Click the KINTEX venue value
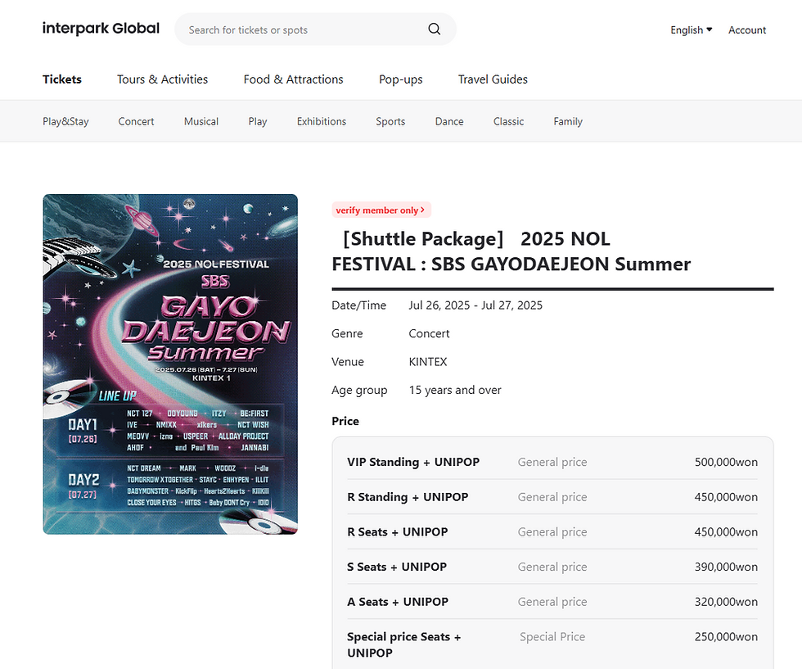802x669 pixels. click(427, 362)
